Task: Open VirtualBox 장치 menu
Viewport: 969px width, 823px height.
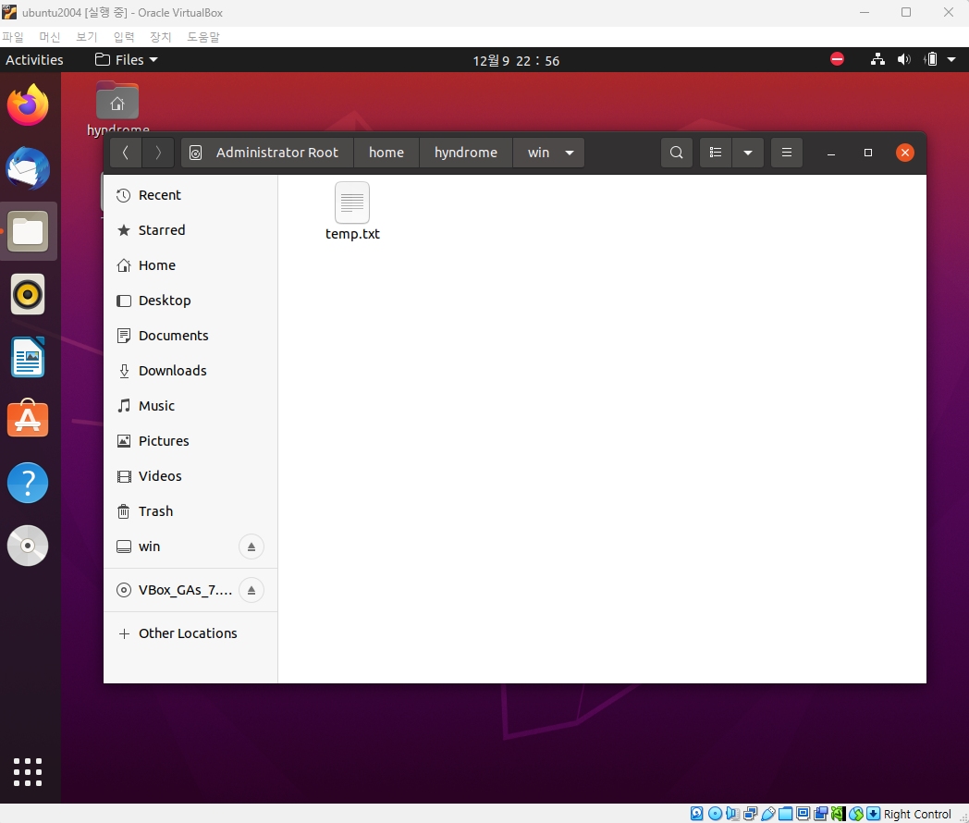Action: click(x=161, y=37)
